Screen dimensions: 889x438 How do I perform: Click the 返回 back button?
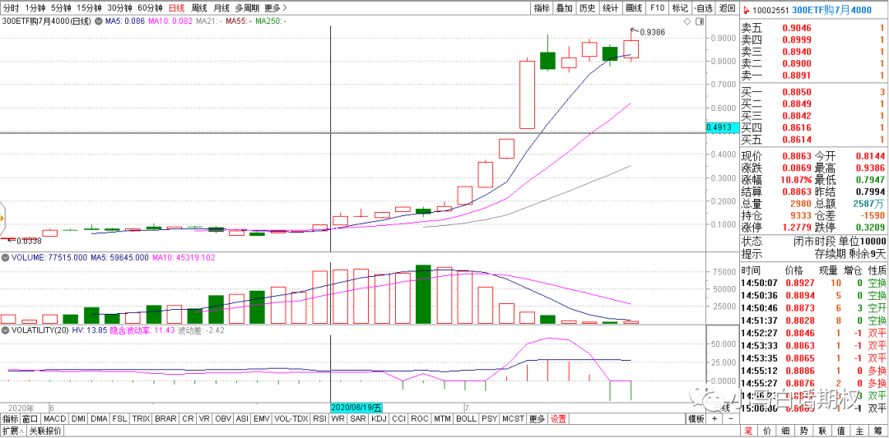727,7
